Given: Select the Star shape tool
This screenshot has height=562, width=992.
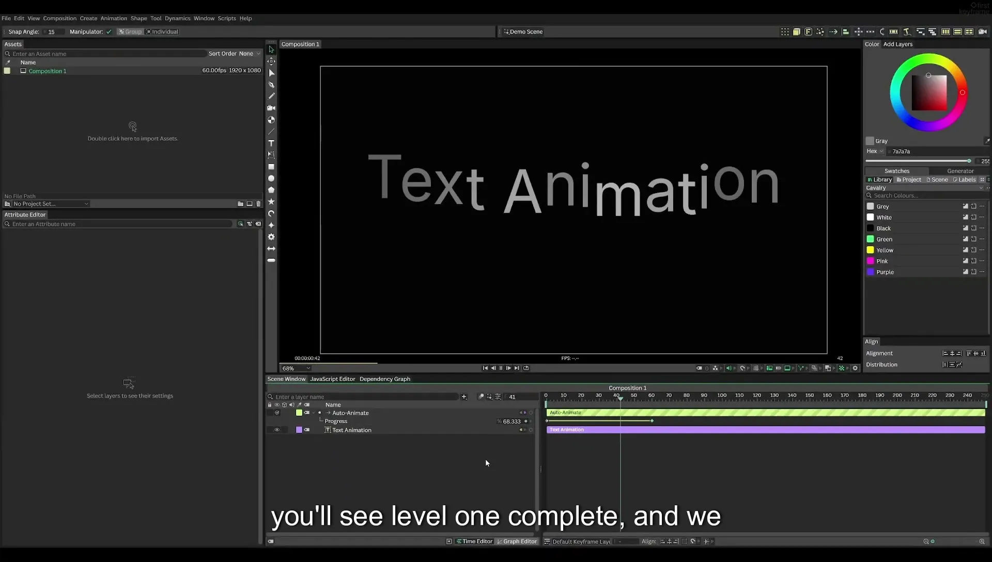Looking at the screenshot, I should tap(271, 201).
